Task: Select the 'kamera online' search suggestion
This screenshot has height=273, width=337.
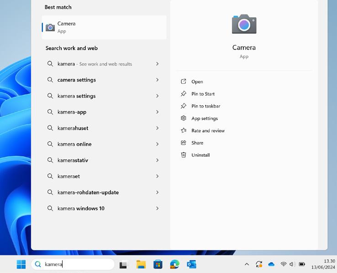Action: [x=104, y=144]
